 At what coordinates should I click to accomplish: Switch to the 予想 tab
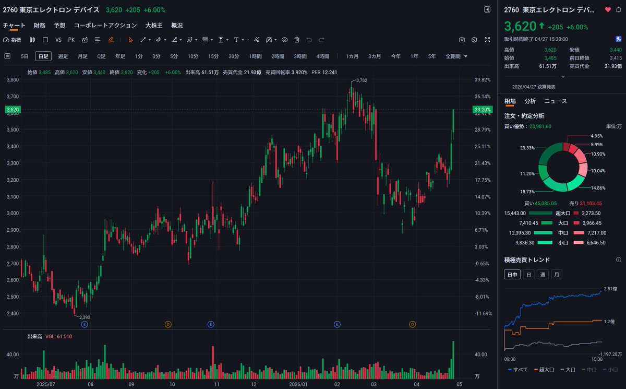pyautogui.click(x=59, y=25)
